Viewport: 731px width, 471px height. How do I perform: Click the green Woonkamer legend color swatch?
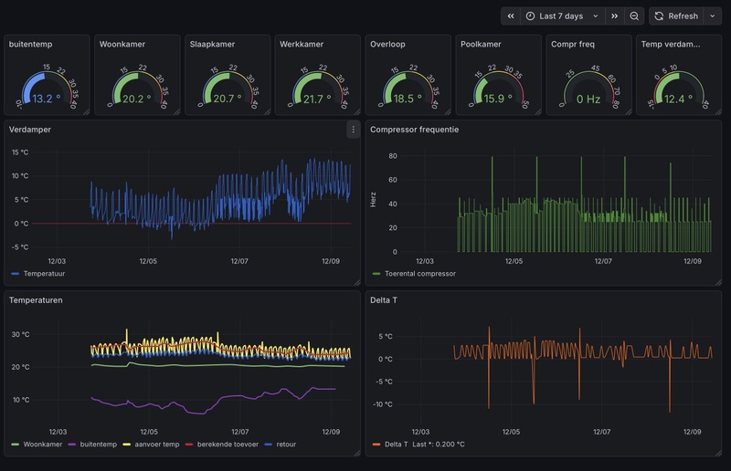15,445
